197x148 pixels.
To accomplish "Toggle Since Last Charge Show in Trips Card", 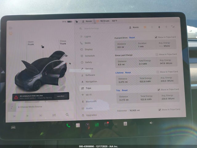I will point(157,55).
